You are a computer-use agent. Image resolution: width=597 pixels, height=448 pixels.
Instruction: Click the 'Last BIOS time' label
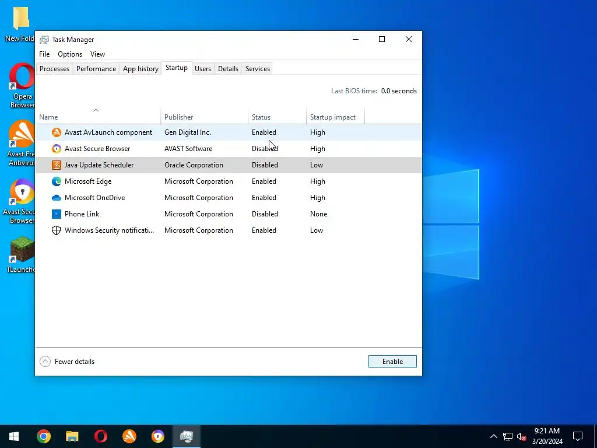(x=354, y=91)
